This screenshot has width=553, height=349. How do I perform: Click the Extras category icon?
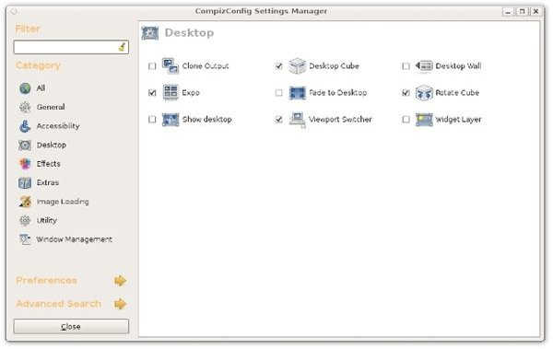click(25, 182)
